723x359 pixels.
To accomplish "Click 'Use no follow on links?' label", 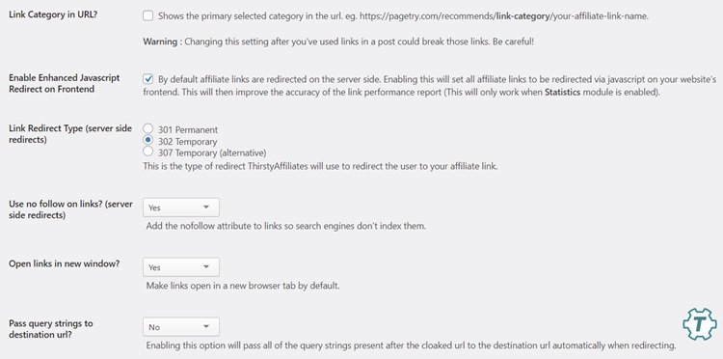I will [70, 209].
